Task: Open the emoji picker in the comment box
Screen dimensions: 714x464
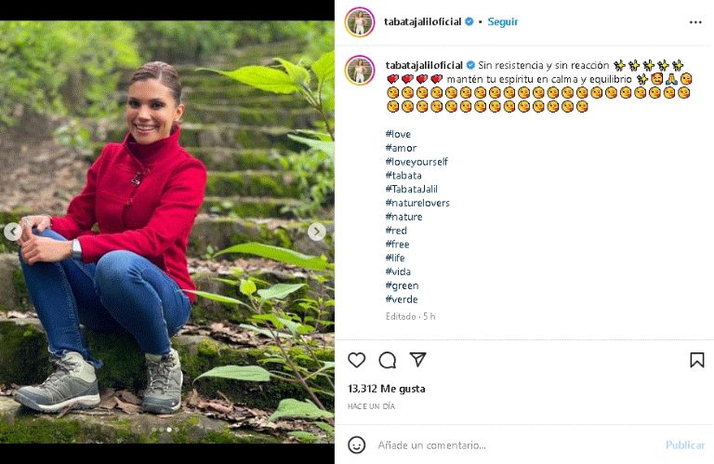Action: (357, 444)
